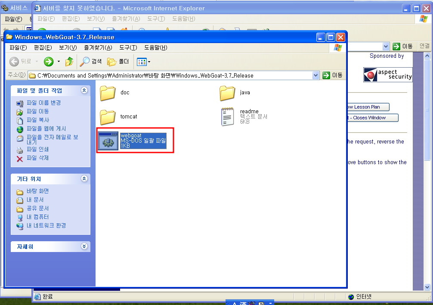The height and width of the screenshot is (305, 433).
Task: Click the printer icon beside 파일 인쇄
Action: 20,150
